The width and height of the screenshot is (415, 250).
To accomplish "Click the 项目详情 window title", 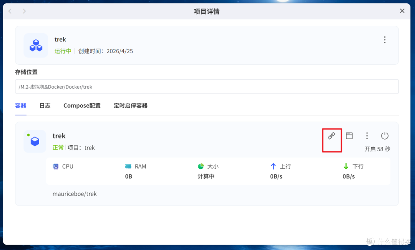I will [x=207, y=12].
